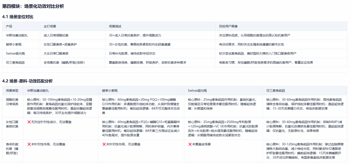The image size is (351, 165).
Task: Click the user profile starting 有淡纹需求
Action: coord(251,44)
